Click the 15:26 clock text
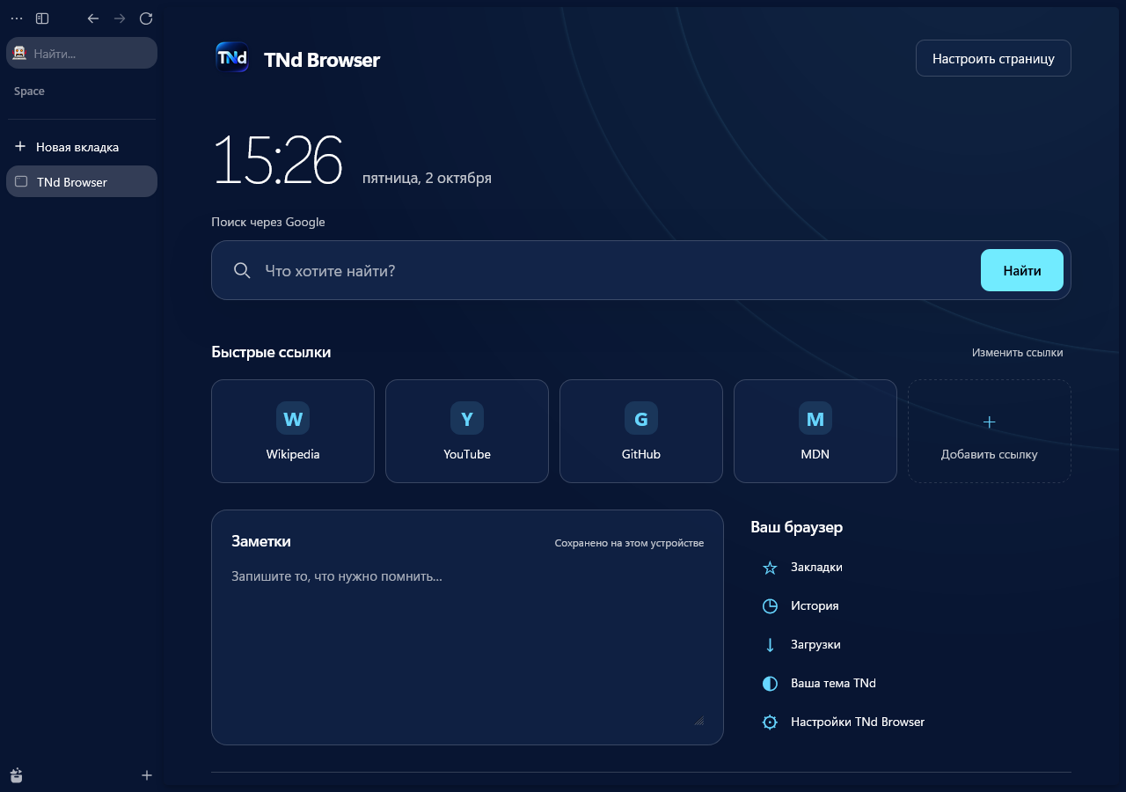The image size is (1126, 792). pos(277,159)
